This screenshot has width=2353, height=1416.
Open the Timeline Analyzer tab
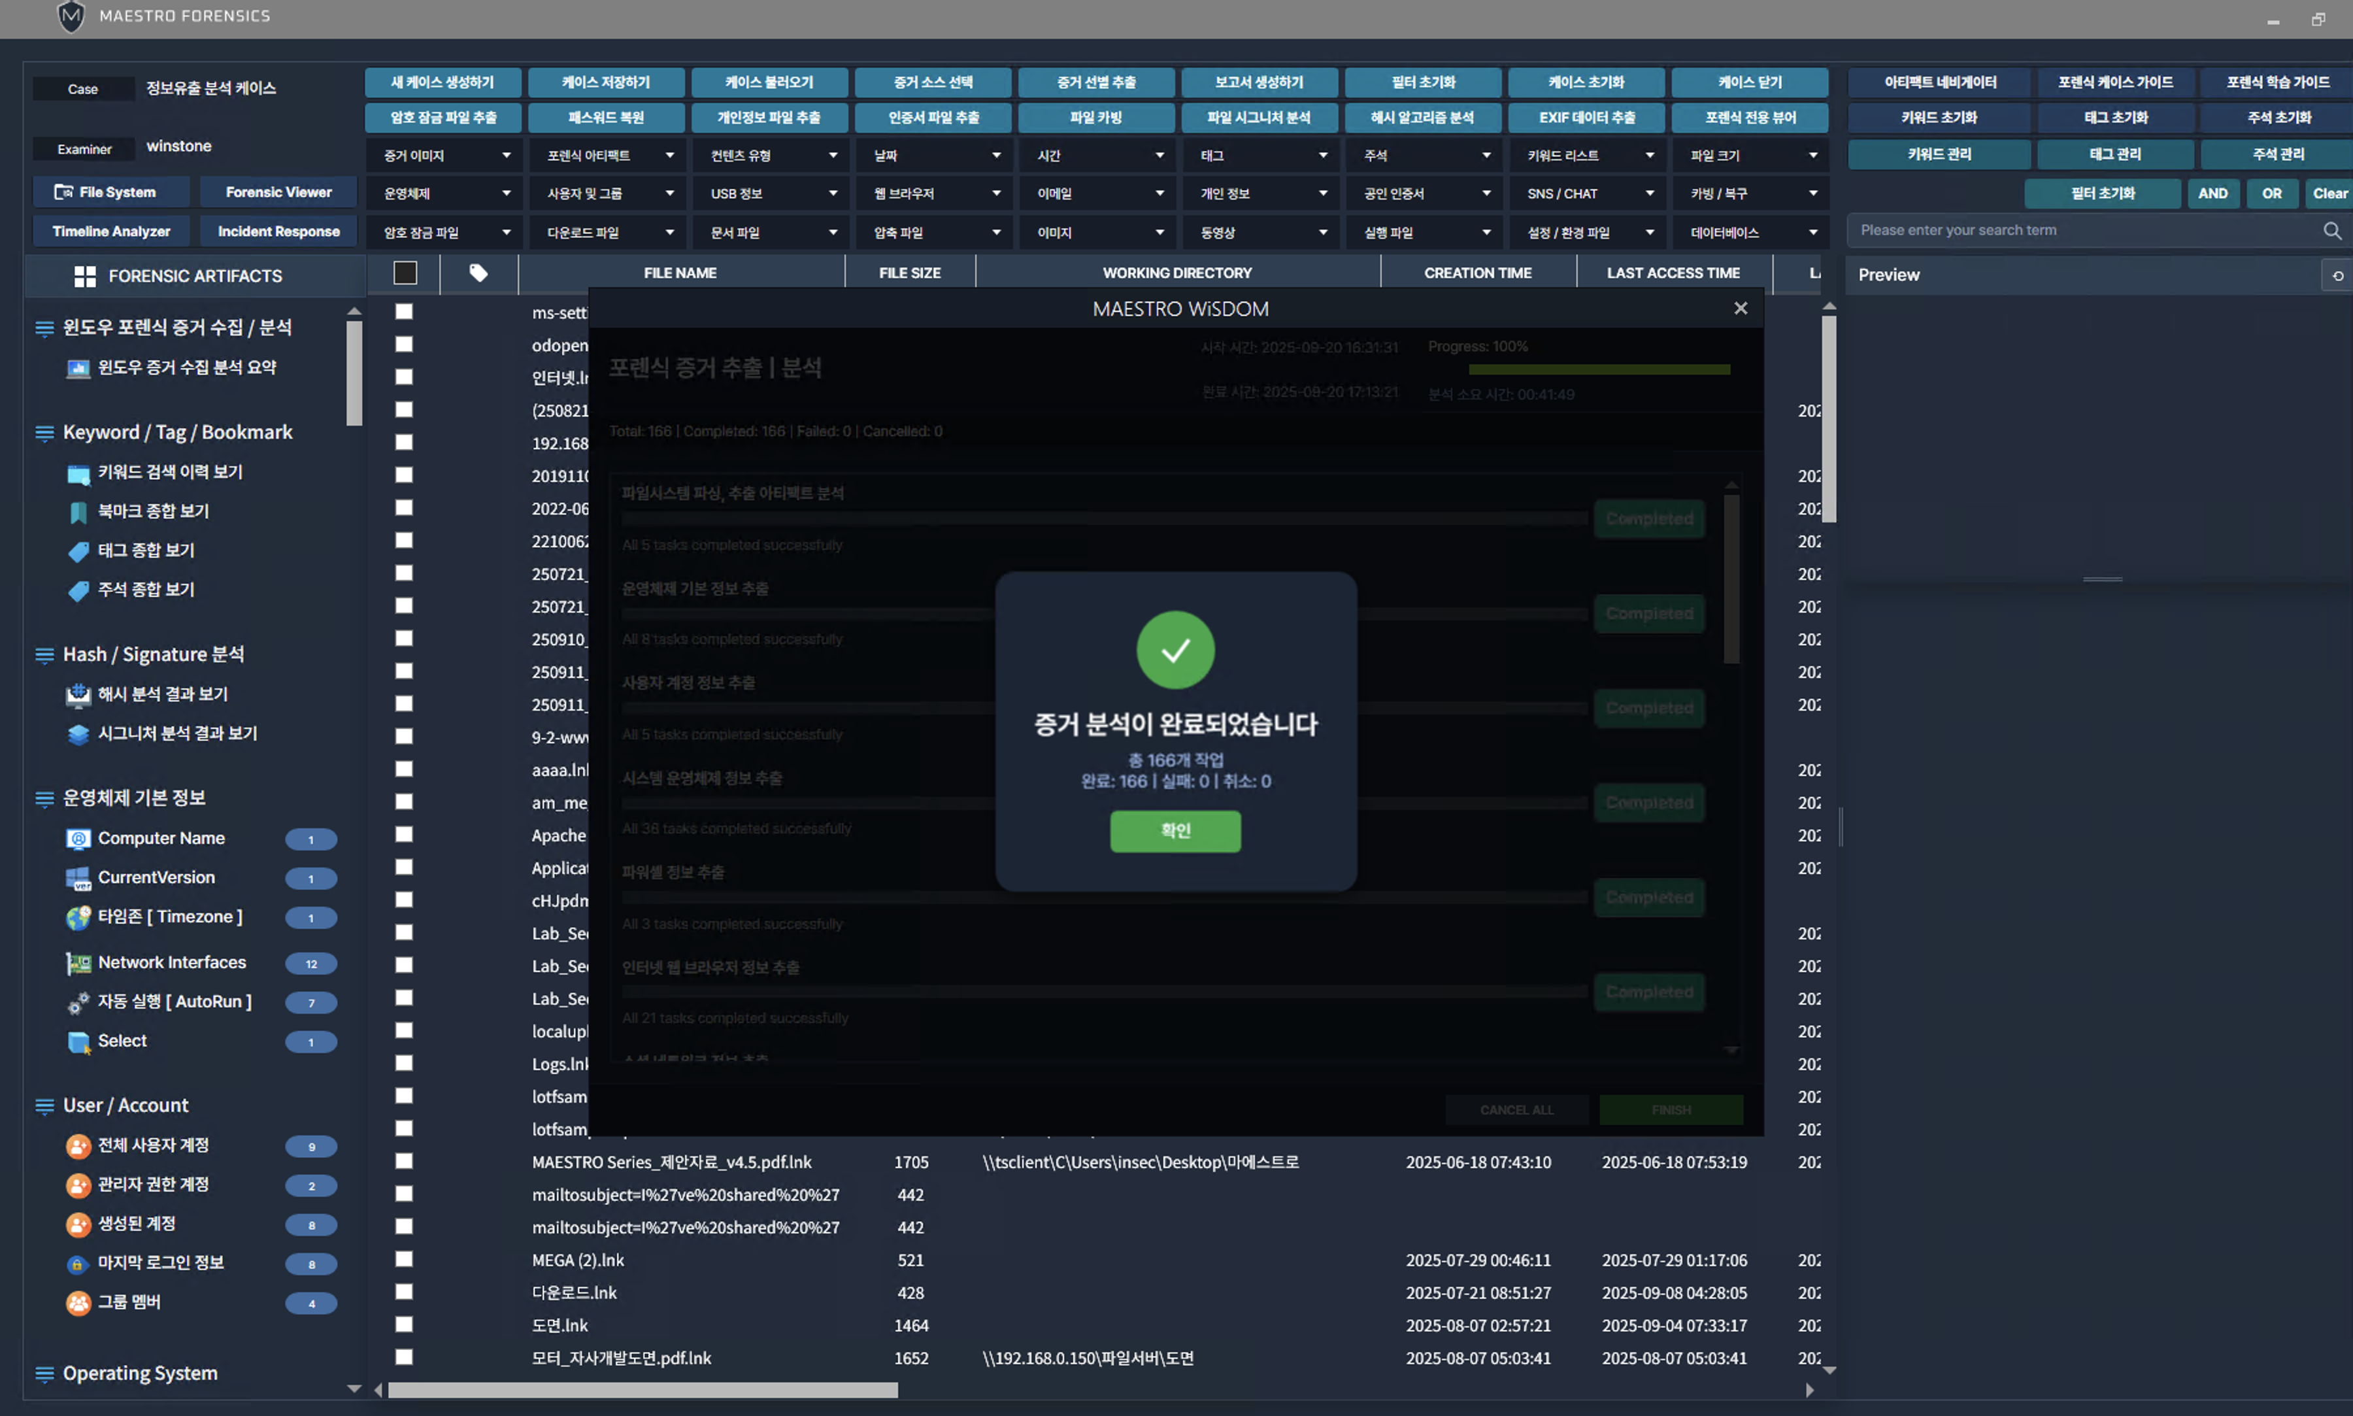point(112,231)
